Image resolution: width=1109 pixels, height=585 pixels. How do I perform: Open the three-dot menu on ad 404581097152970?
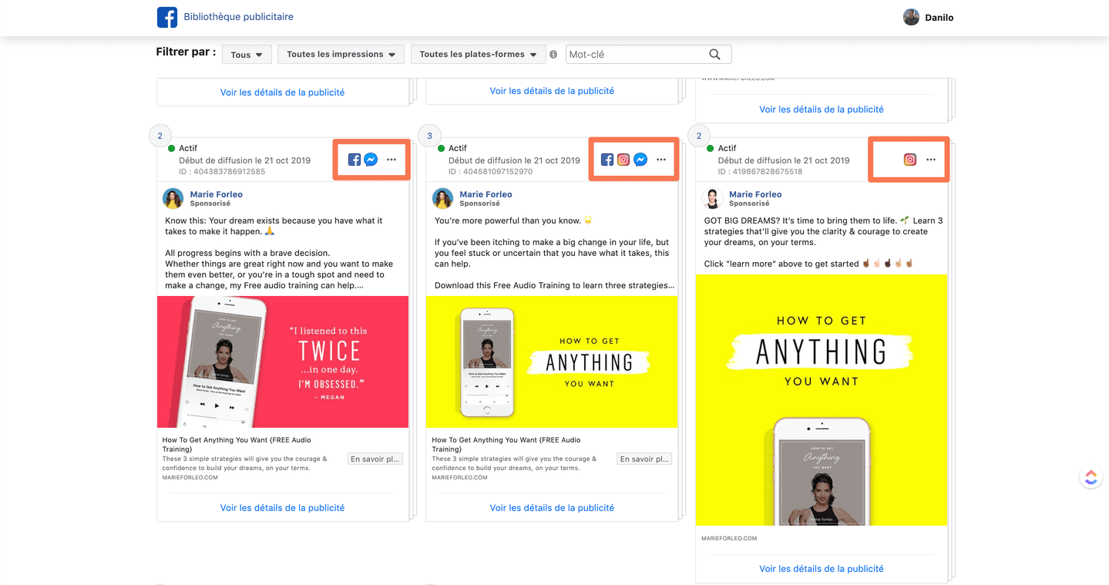coord(661,160)
